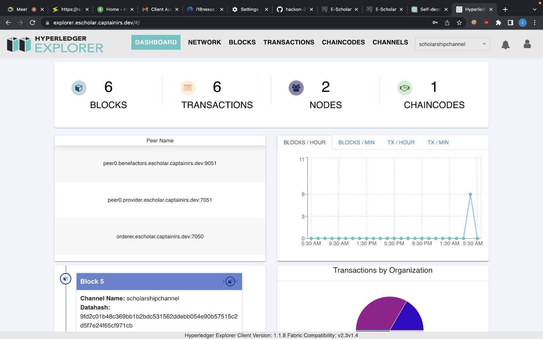Image resolution: width=543 pixels, height=339 pixels.
Task: Open the Chrome profile avatar
Action: pyautogui.click(x=523, y=23)
